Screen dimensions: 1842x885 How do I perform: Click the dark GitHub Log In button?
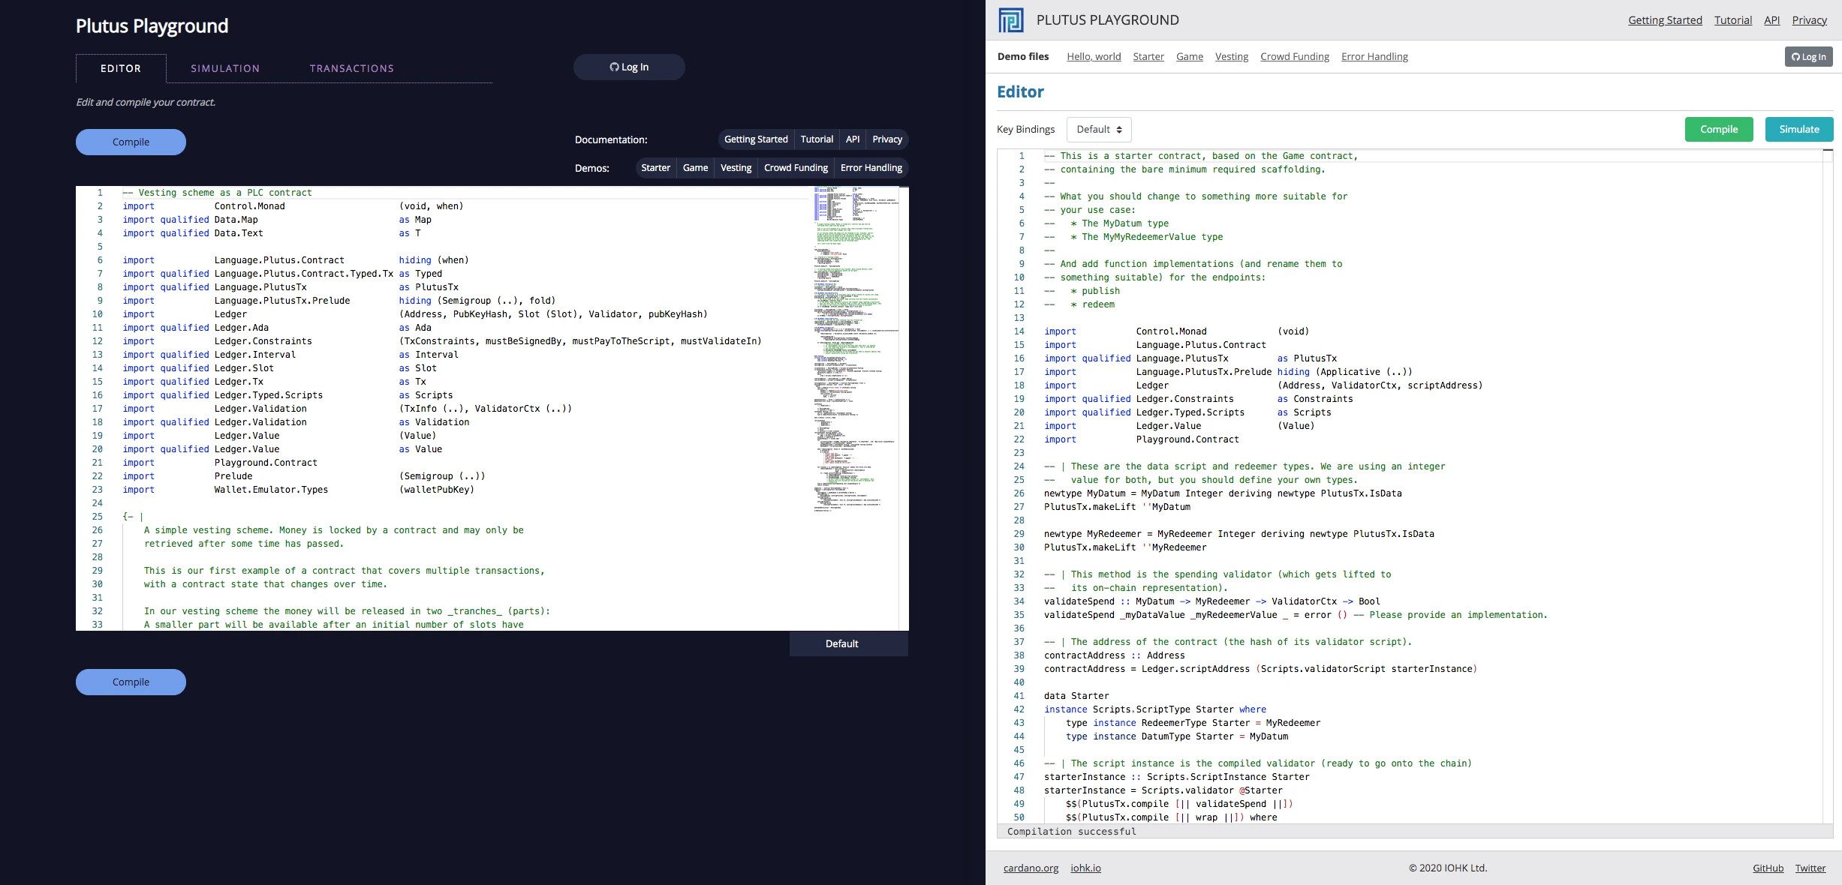(x=629, y=67)
